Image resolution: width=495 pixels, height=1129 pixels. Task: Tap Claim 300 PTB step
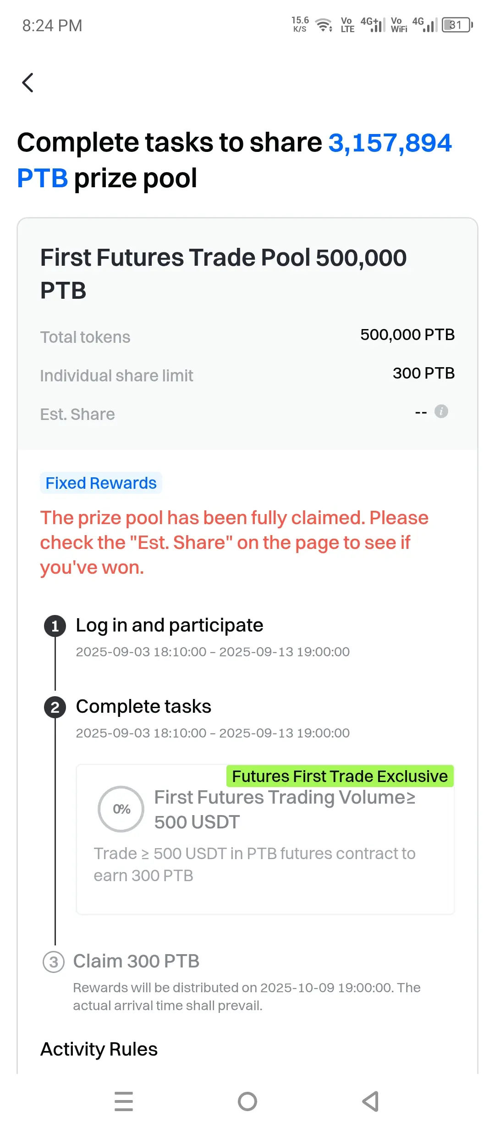pyautogui.click(x=136, y=961)
